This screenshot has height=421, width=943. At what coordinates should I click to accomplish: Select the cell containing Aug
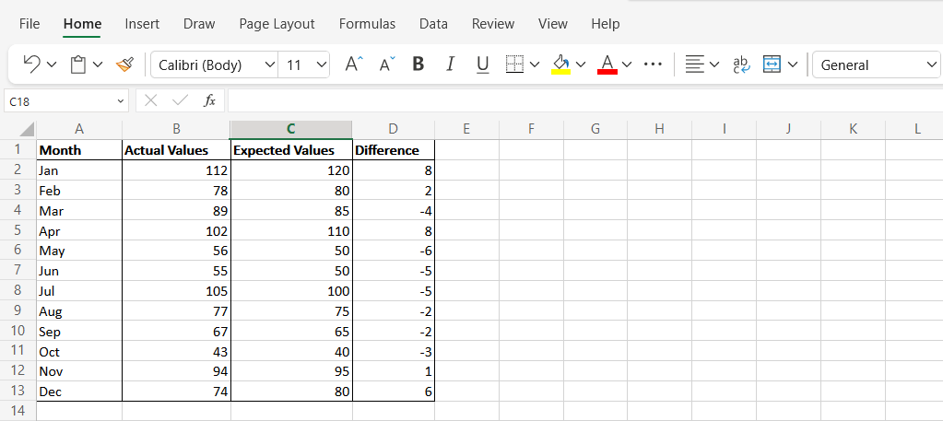78,311
